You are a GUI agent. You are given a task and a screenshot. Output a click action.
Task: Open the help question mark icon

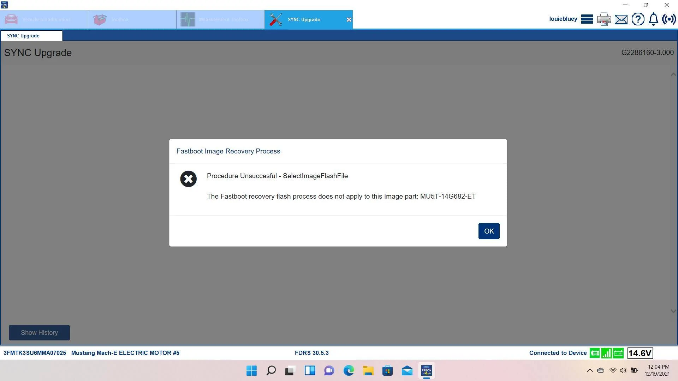[x=638, y=19]
